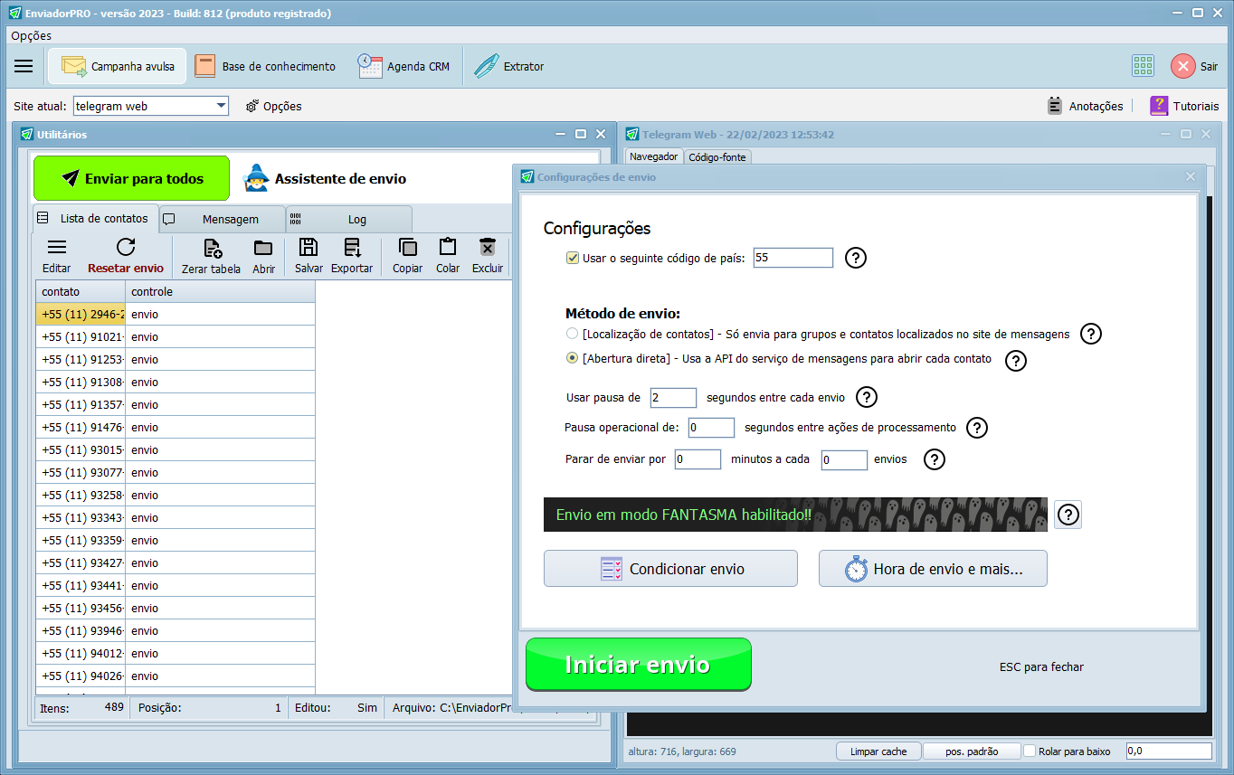Click the pause seconds field showing 2
Image resolution: width=1234 pixels, height=775 pixels.
(x=673, y=397)
